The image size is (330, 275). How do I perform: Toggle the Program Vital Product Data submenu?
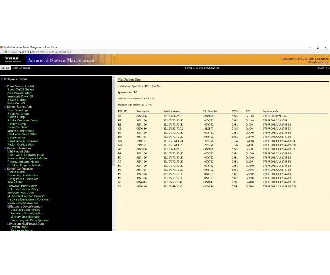click(x=9, y=224)
